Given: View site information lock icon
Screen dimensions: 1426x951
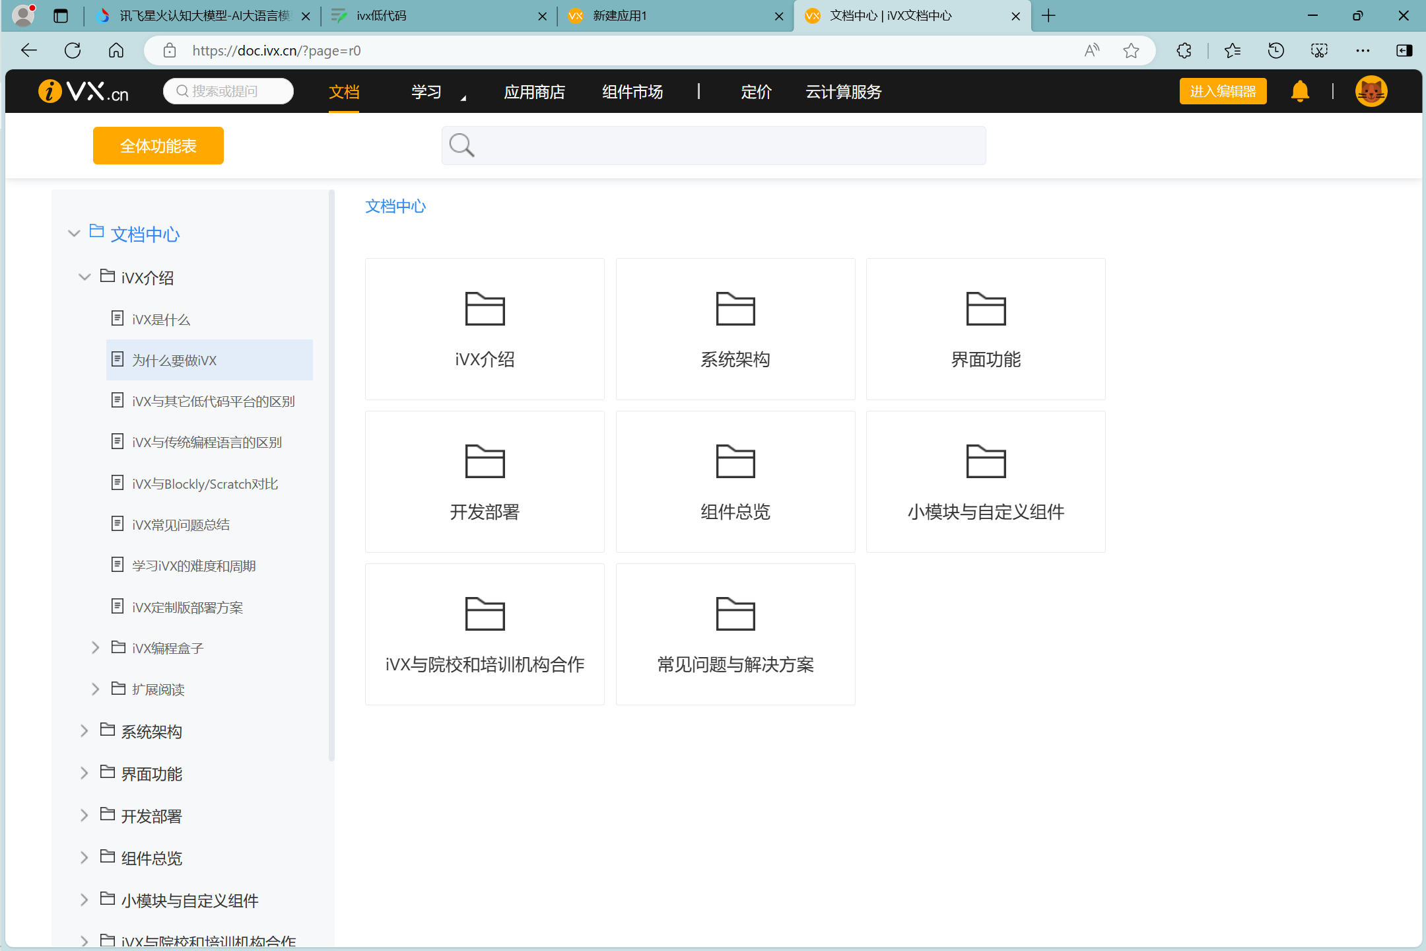Looking at the screenshot, I should [x=170, y=50].
